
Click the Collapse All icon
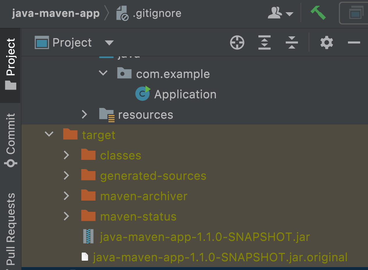292,42
